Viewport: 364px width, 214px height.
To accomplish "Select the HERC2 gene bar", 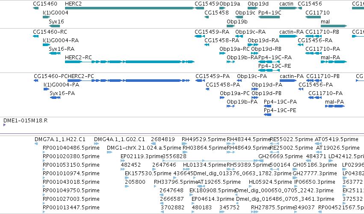I will click(x=130, y=8).
